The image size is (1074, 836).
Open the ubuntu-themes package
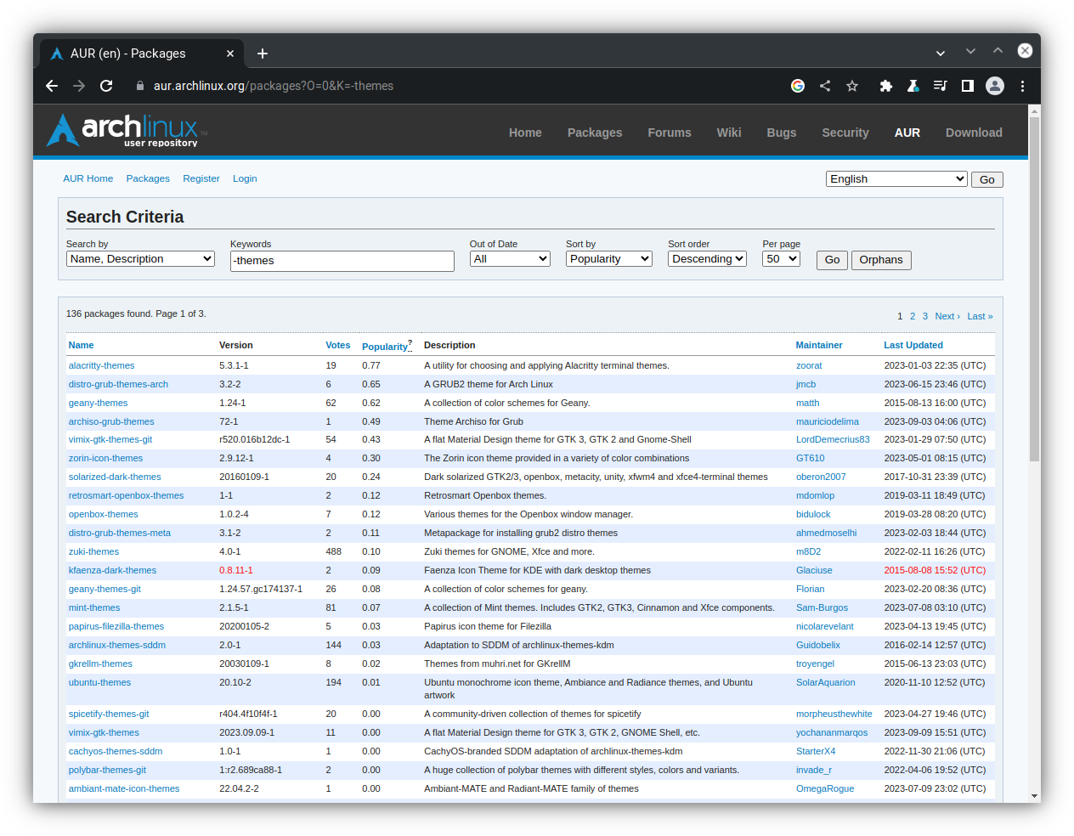pos(99,682)
